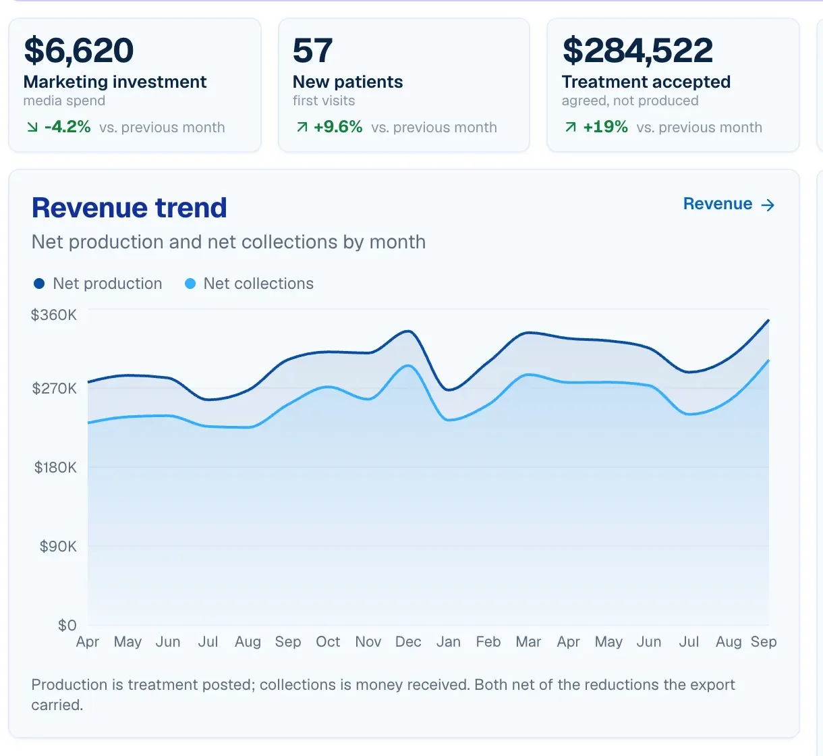The width and height of the screenshot is (823, 756).
Task: Click the Feb month label
Action: [x=488, y=642]
